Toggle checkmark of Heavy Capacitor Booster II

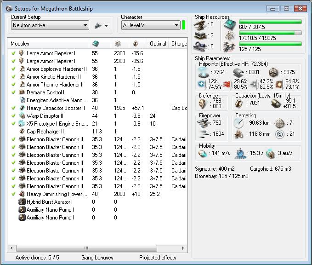(13, 108)
